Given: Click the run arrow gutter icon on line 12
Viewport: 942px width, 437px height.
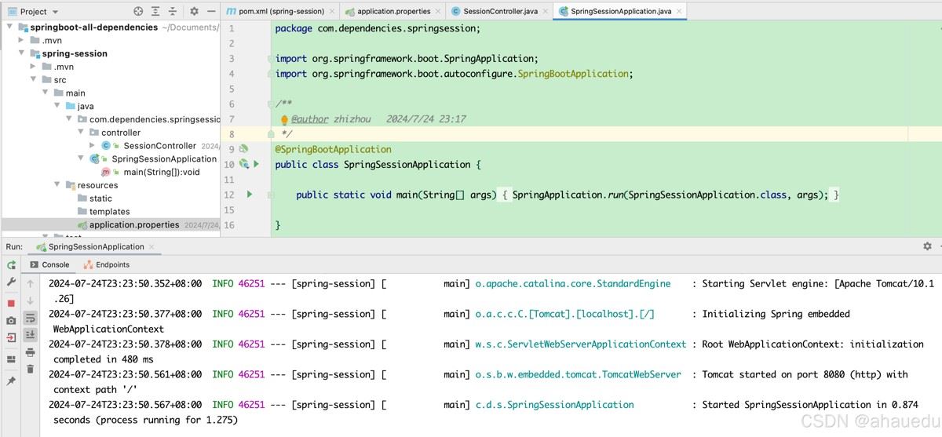Looking at the screenshot, I should click(x=250, y=194).
